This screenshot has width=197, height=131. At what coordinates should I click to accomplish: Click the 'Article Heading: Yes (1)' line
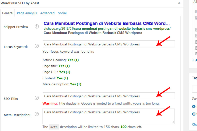click(x=60, y=60)
